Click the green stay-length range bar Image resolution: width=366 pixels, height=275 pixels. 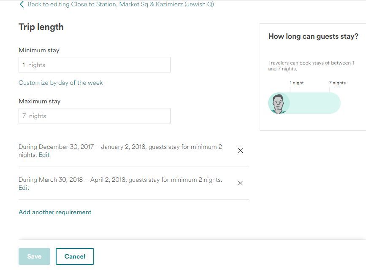[314, 103]
